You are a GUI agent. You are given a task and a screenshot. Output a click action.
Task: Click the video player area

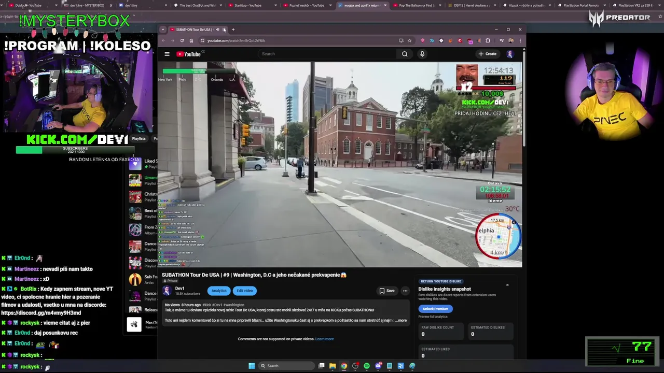tap(340, 165)
